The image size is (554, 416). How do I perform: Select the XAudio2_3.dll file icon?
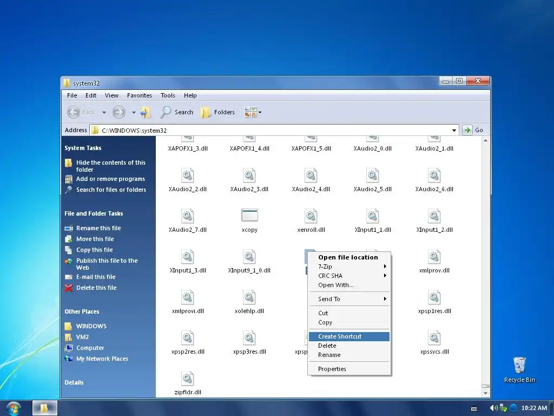pyautogui.click(x=249, y=175)
